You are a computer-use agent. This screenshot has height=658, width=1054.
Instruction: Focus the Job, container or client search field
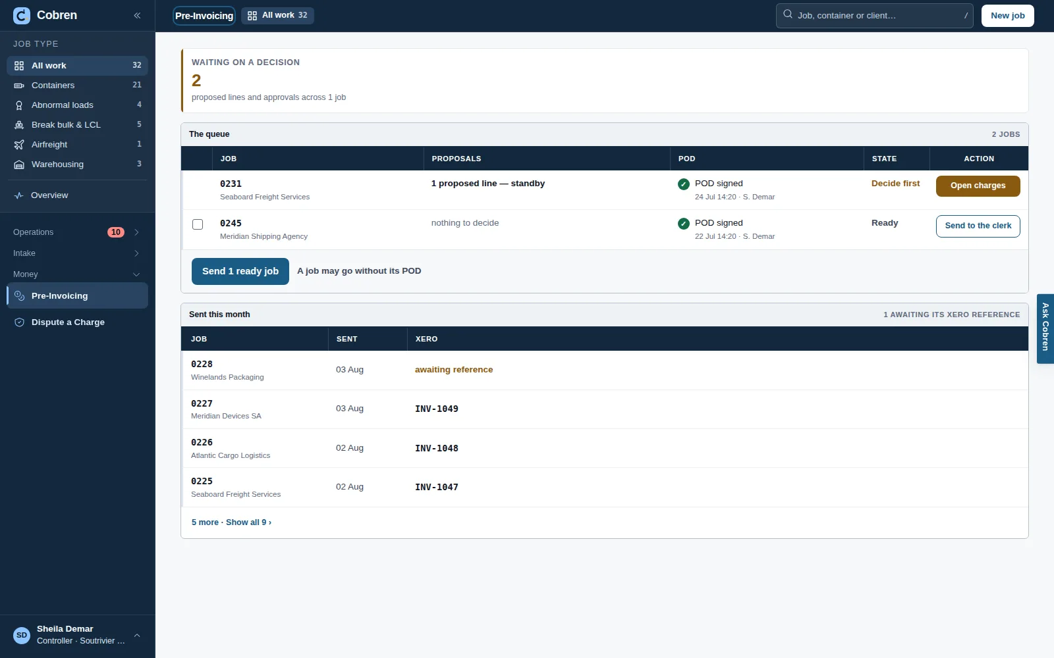tap(875, 16)
